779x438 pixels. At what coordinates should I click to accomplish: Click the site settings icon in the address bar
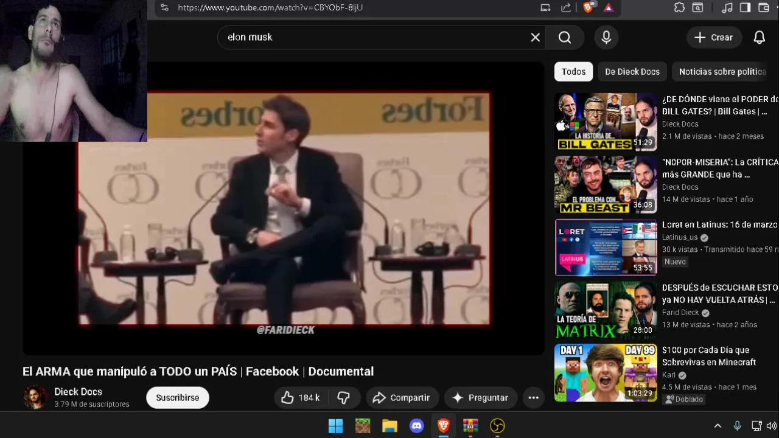click(164, 7)
